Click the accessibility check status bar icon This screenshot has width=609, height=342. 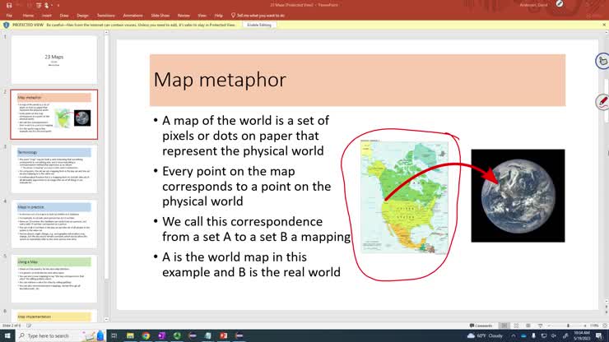pos(29,326)
